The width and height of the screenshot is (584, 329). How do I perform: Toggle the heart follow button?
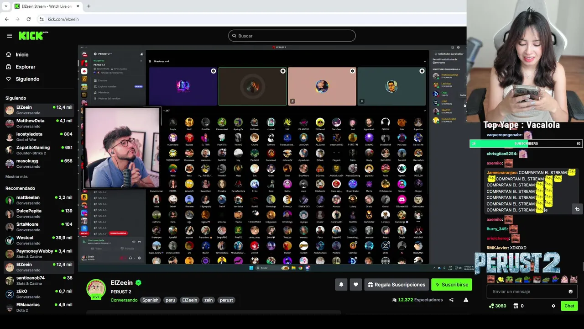356,285
